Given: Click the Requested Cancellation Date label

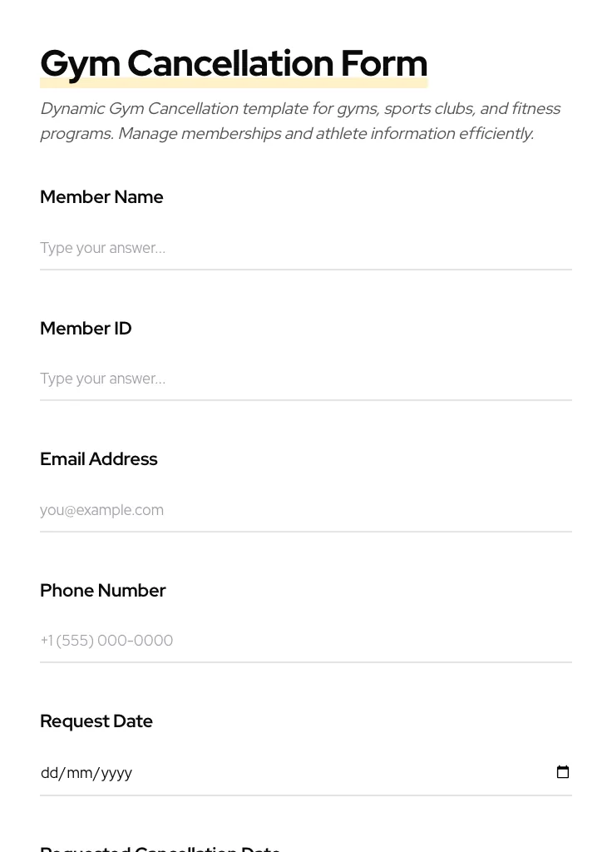Looking at the screenshot, I should point(160,848).
